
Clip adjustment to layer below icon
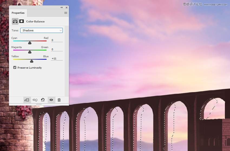[27, 100]
